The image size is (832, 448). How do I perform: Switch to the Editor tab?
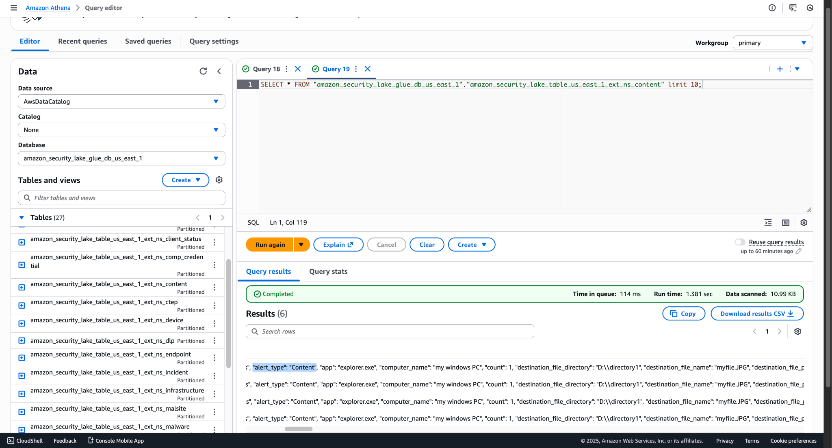30,41
